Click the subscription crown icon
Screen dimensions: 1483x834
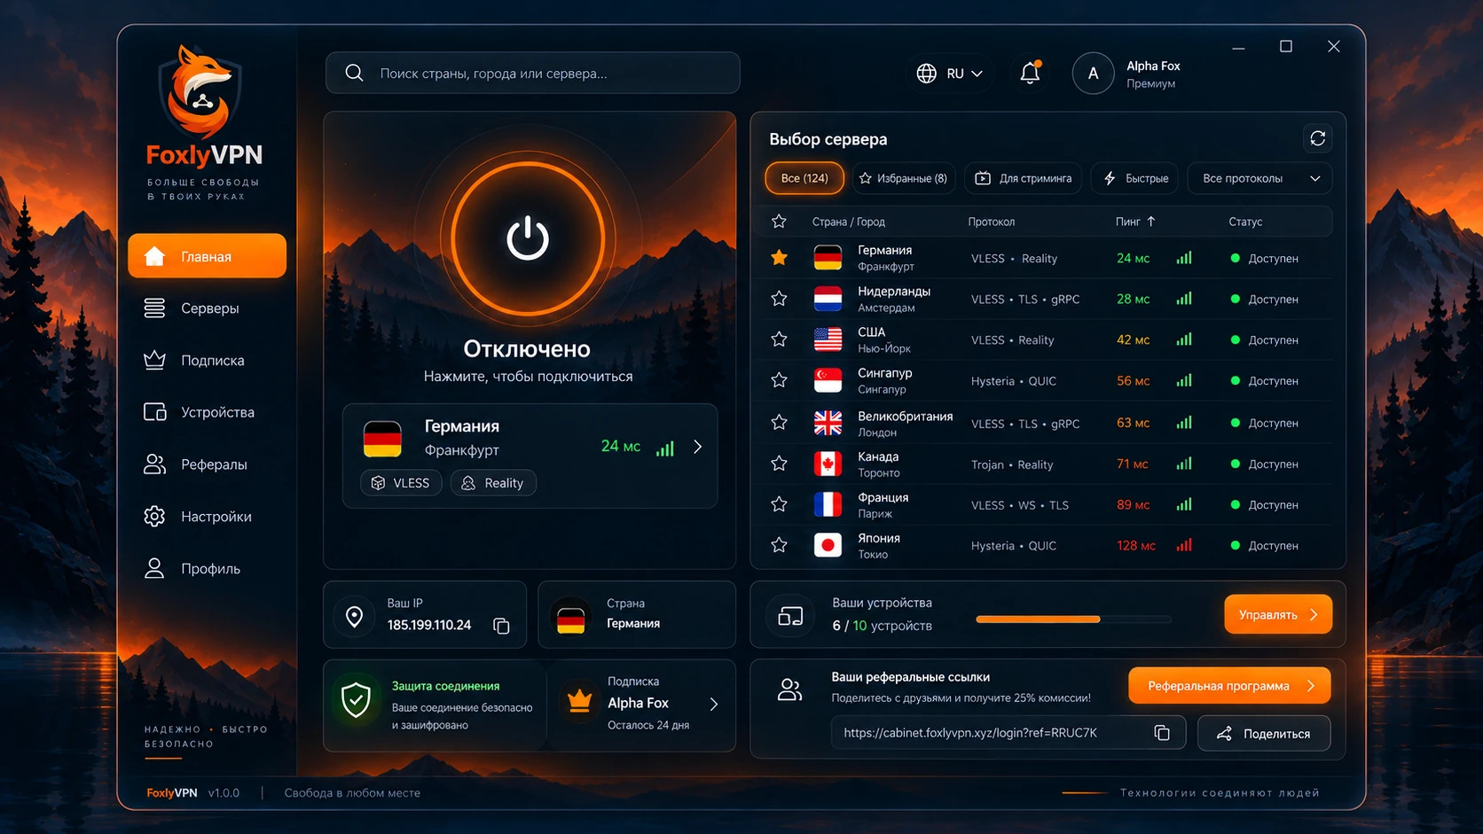tap(579, 701)
